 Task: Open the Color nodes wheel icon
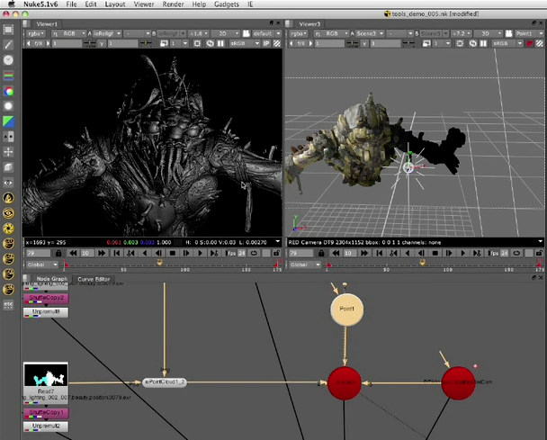(8, 91)
